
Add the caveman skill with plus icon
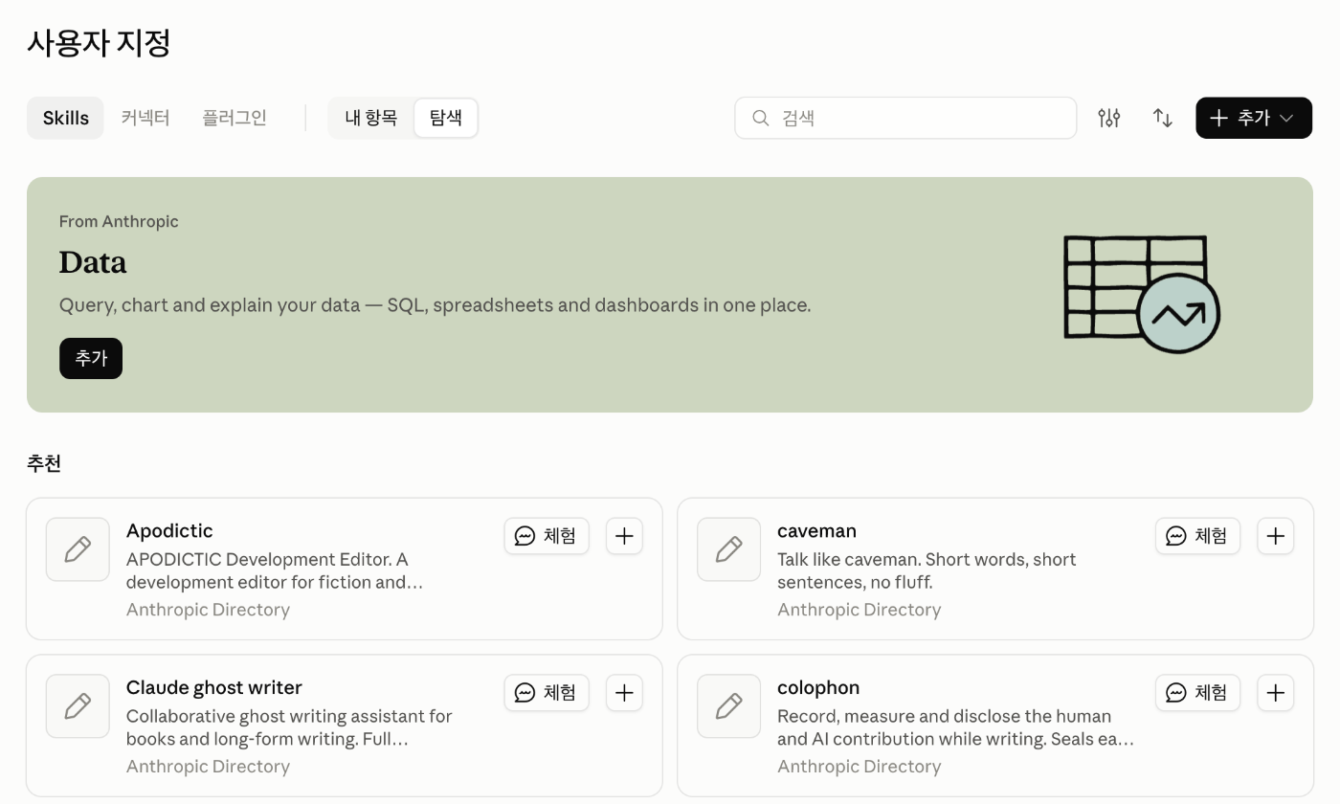click(1275, 536)
